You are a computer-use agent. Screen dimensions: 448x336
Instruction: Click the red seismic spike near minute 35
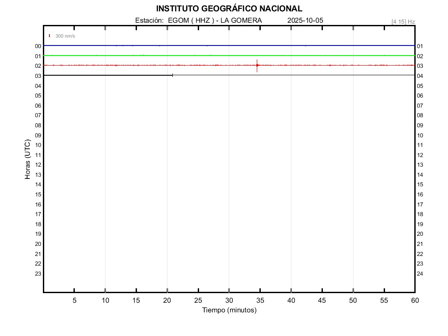click(257, 65)
